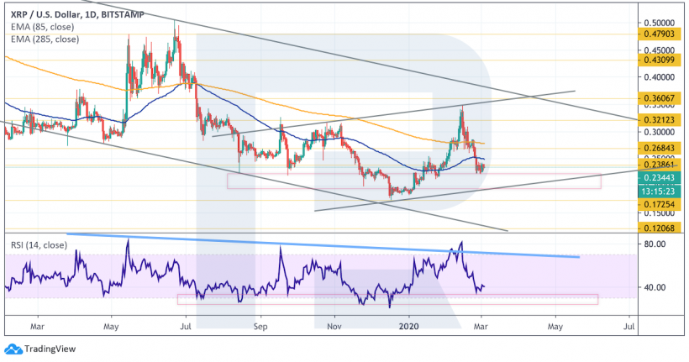Click the Nov time axis label

334,327
